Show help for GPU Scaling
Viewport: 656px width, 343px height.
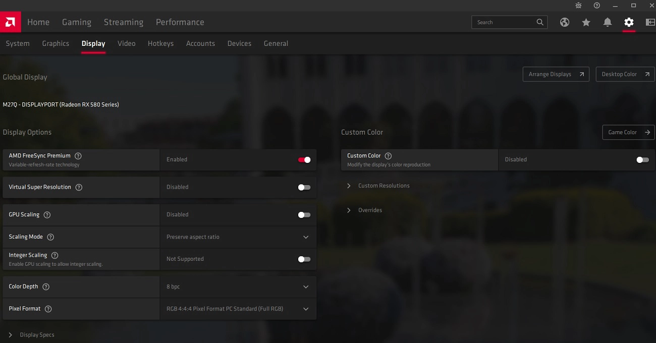tap(47, 215)
